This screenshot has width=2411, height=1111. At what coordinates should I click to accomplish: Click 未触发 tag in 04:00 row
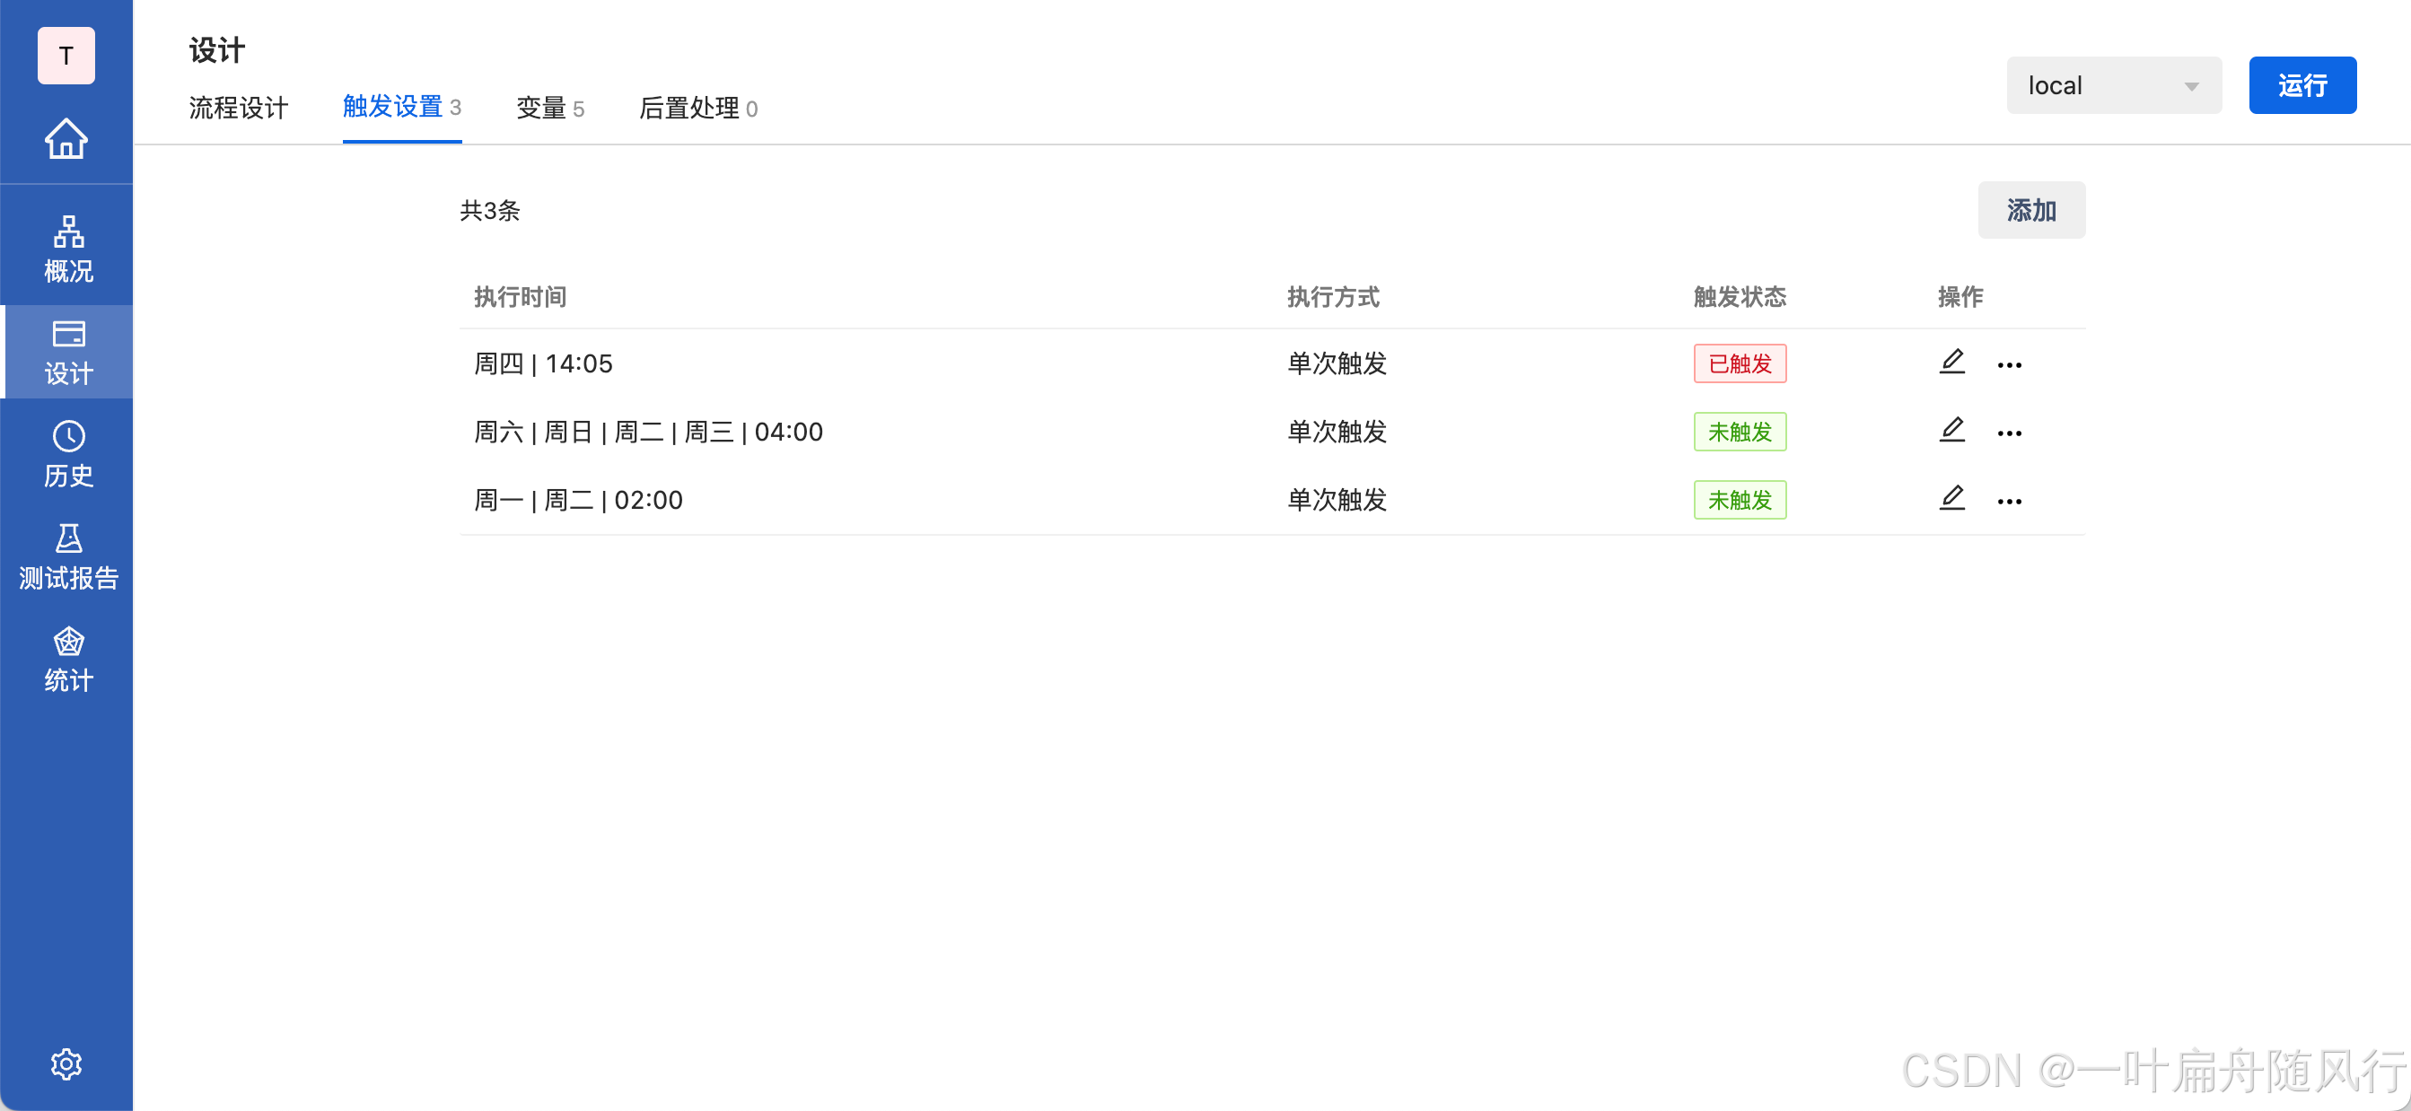(x=1740, y=432)
